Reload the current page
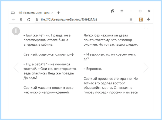162x120 pixels. 29,20
